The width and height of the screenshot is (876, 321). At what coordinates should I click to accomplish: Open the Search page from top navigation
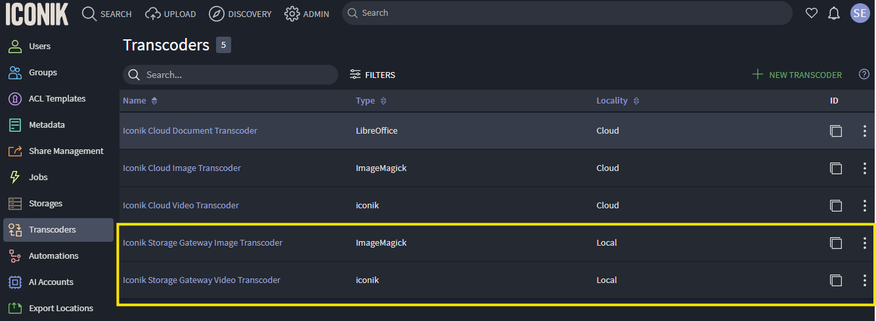click(107, 14)
